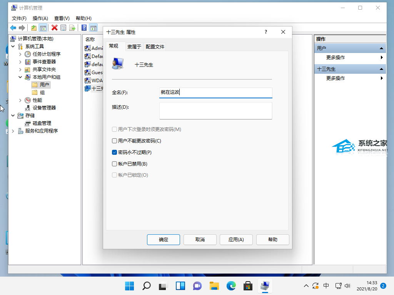Image resolution: width=394 pixels, height=295 pixels.
Task: Expand the 性能 tree node
Action: click(20, 100)
